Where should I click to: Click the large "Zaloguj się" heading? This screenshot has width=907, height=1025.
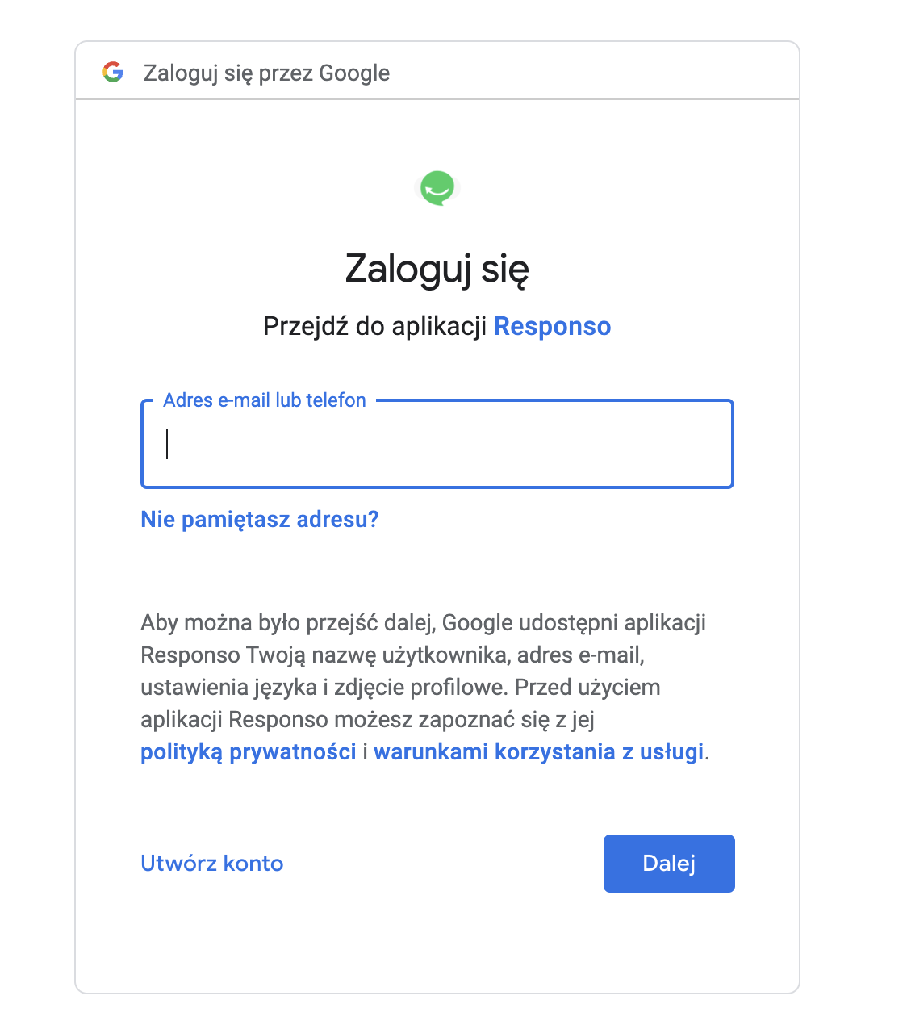pyautogui.click(x=437, y=269)
